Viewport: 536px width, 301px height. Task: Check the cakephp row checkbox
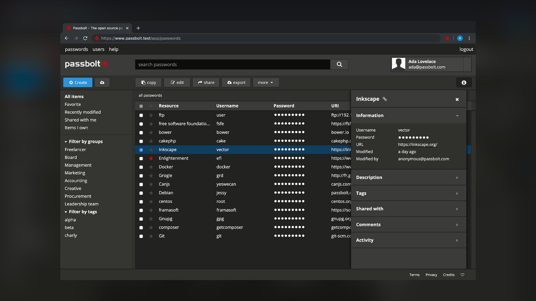(x=141, y=141)
